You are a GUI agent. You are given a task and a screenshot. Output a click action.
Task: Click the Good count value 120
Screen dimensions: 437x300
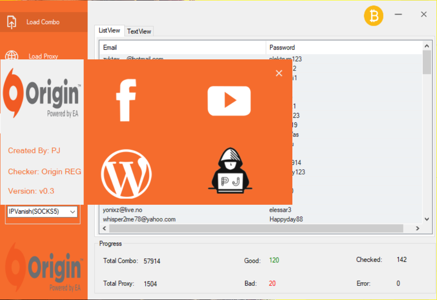point(274,260)
